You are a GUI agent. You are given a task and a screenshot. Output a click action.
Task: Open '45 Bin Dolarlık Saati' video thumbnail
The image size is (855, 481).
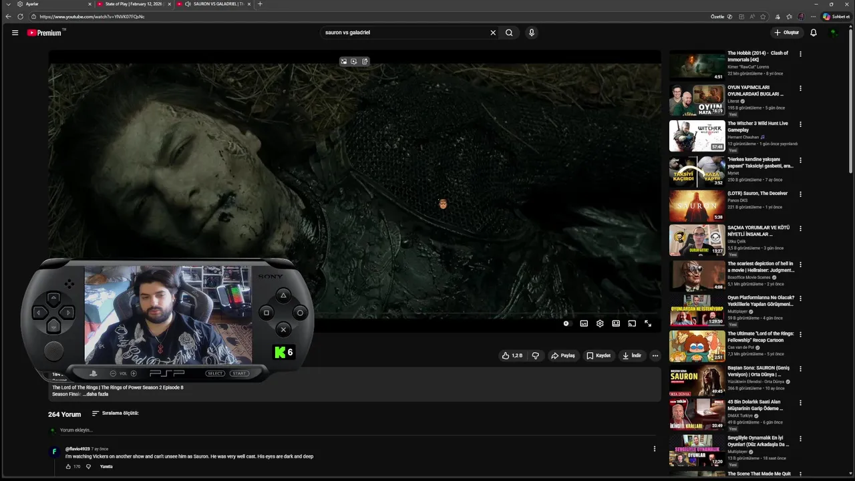pyautogui.click(x=697, y=414)
